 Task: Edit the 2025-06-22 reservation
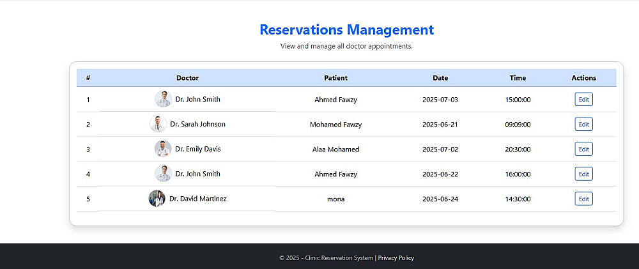[x=583, y=174]
